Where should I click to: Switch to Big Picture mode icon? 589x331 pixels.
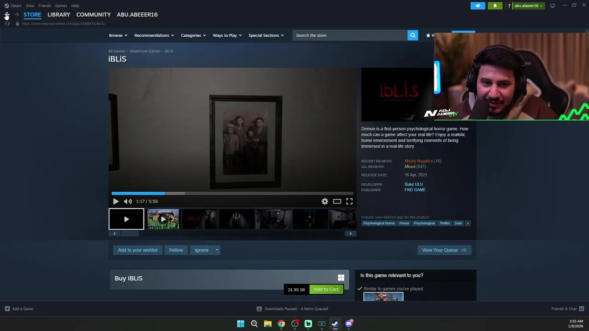[552, 6]
